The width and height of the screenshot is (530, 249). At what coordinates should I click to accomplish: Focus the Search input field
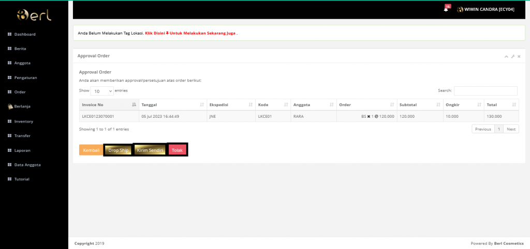[x=485, y=90]
